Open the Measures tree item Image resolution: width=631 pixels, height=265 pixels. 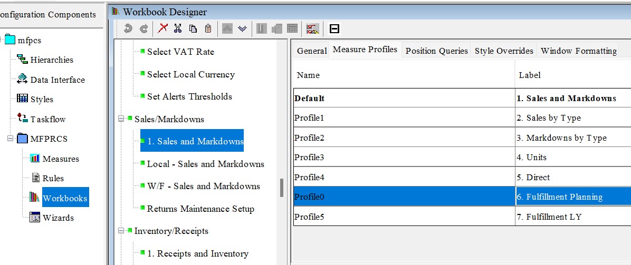coord(61,159)
